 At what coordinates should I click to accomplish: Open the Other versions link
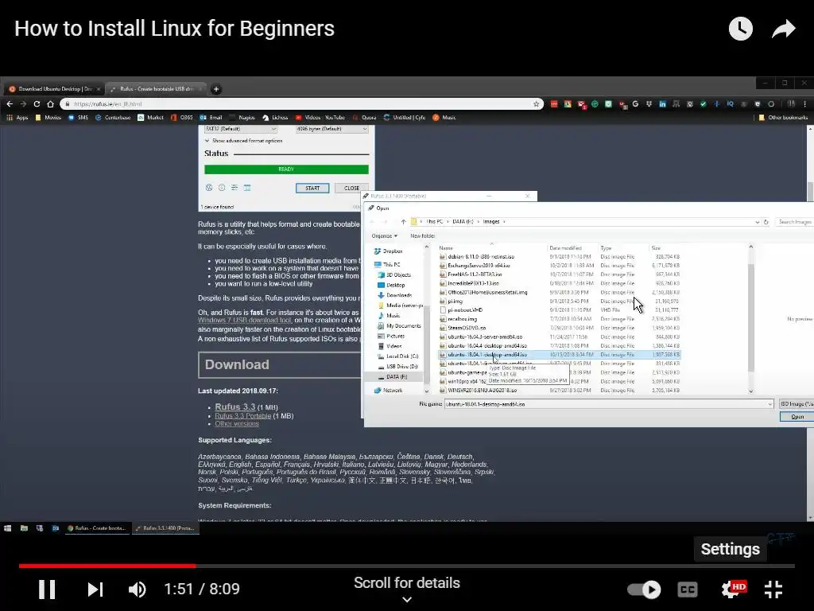point(237,423)
